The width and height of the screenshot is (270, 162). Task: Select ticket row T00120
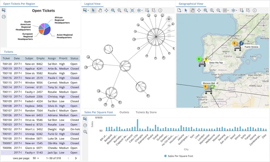point(40,64)
